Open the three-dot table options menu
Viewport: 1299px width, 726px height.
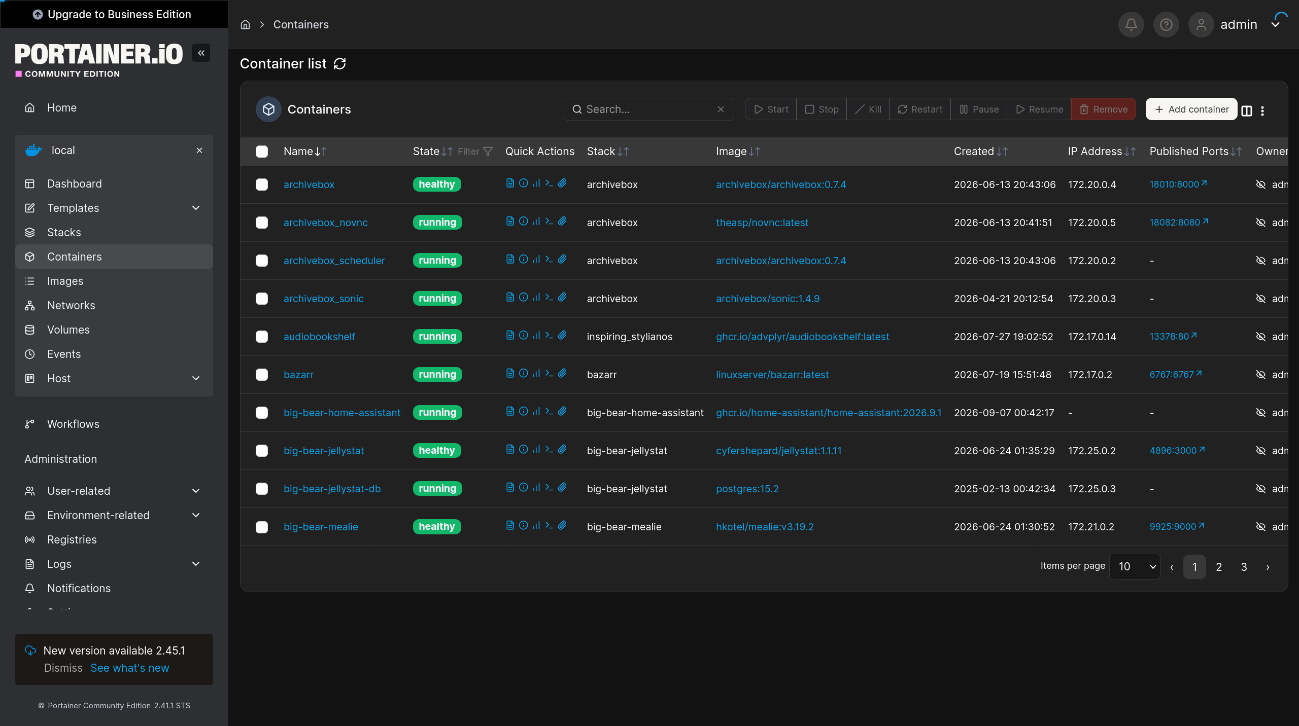point(1262,111)
